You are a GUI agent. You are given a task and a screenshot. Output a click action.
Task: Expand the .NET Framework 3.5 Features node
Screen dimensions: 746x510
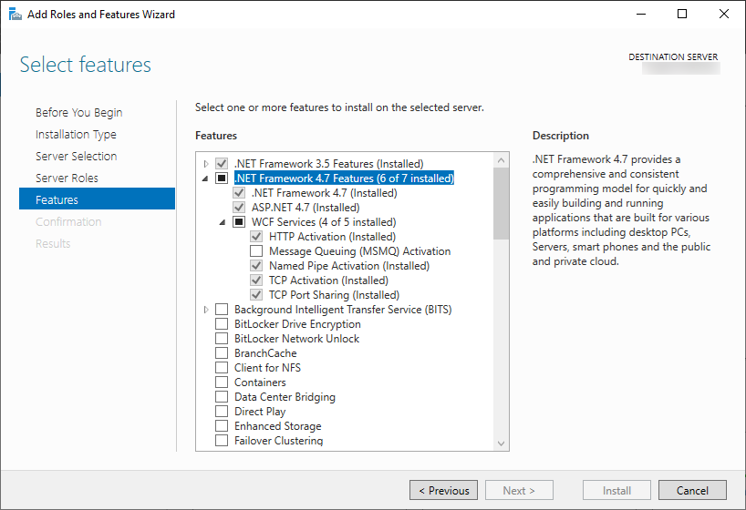206,164
